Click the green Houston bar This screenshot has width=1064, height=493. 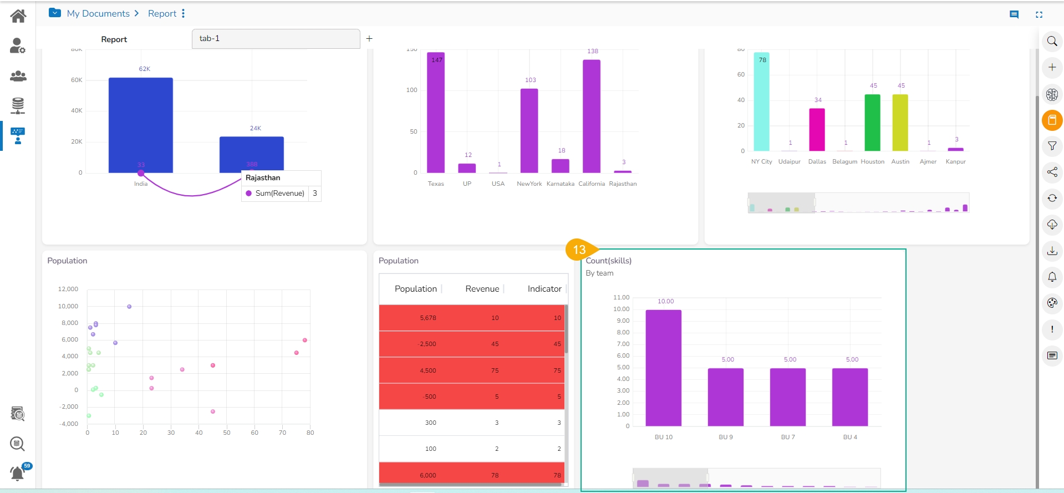pos(872,123)
